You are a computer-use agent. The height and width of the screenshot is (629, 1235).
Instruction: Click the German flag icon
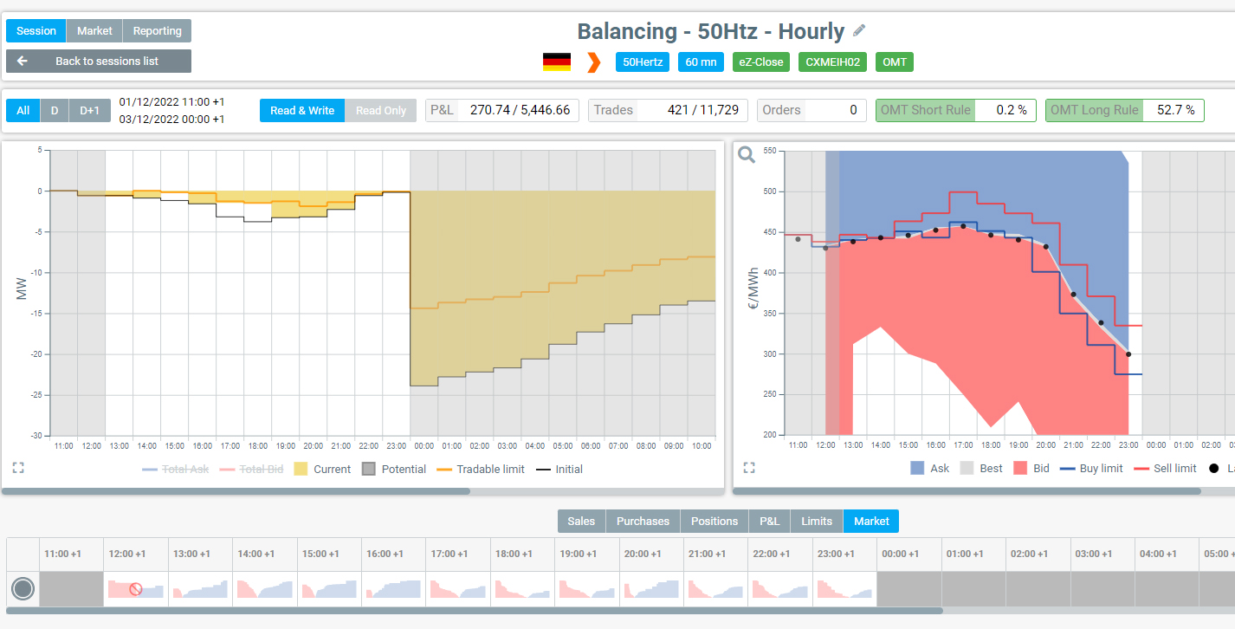click(558, 62)
